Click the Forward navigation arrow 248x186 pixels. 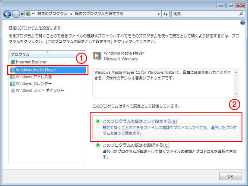[16, 14]
